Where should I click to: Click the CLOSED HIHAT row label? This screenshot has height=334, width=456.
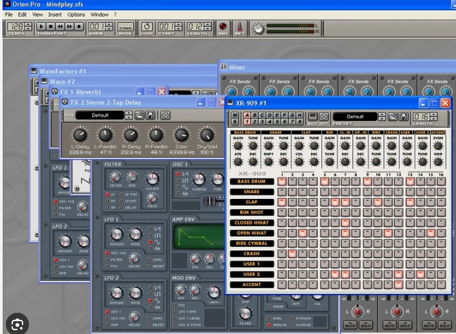click(x=252, y=223)
